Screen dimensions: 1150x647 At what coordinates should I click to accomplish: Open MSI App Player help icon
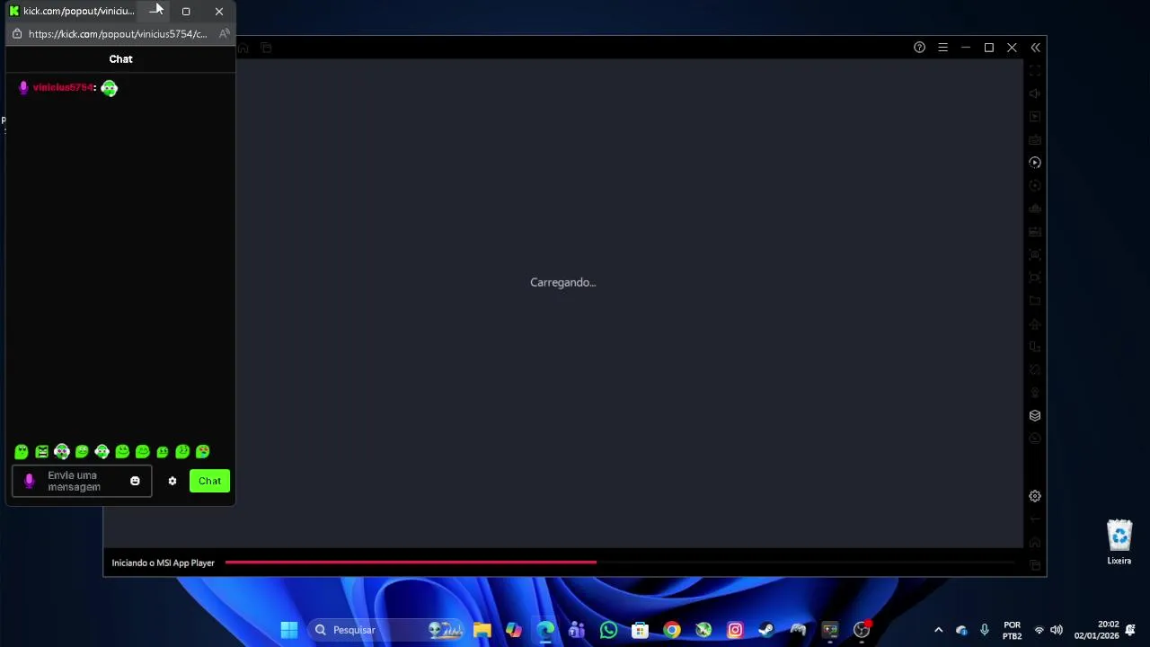(919, 48)
